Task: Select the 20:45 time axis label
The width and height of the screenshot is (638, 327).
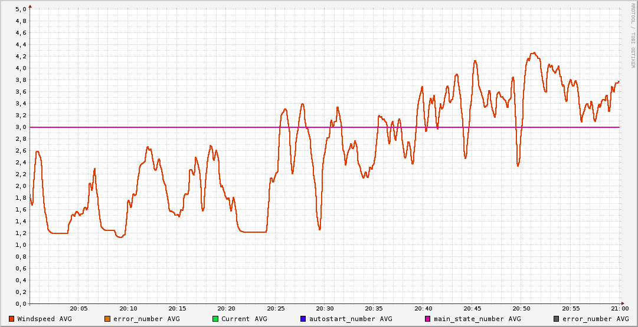Action: pos(472,309)
